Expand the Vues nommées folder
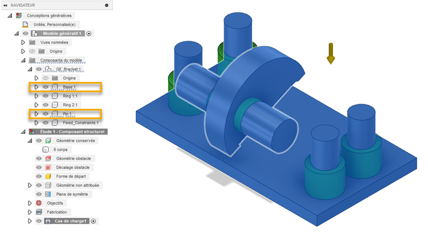Screen dimensions: 428x236 [23, 42]
